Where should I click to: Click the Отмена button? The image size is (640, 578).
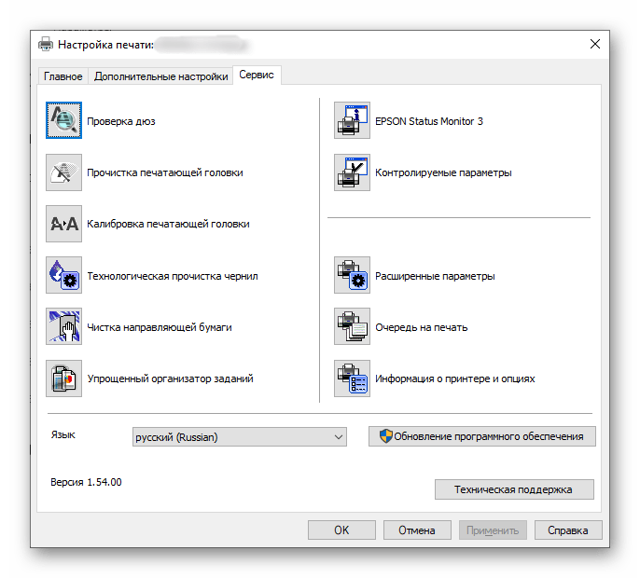coord(417,530)
